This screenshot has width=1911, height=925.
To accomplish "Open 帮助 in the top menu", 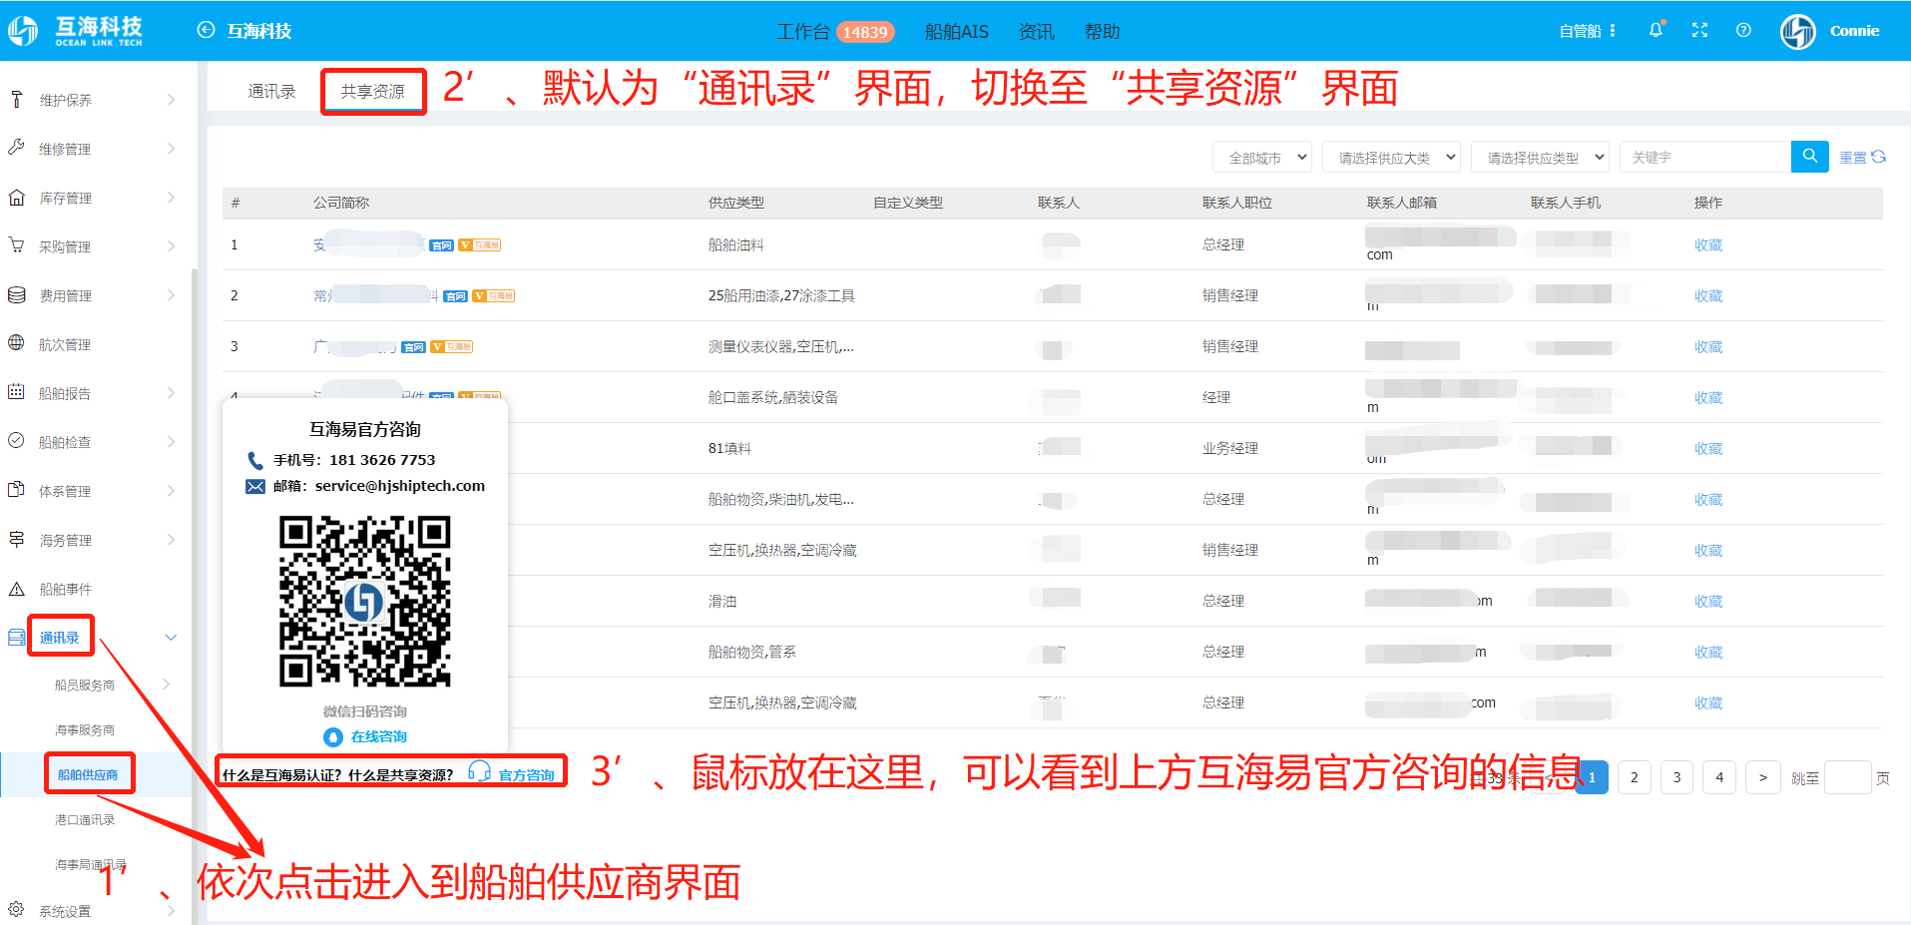I will pyautogui.click(x=1102, y=31).
